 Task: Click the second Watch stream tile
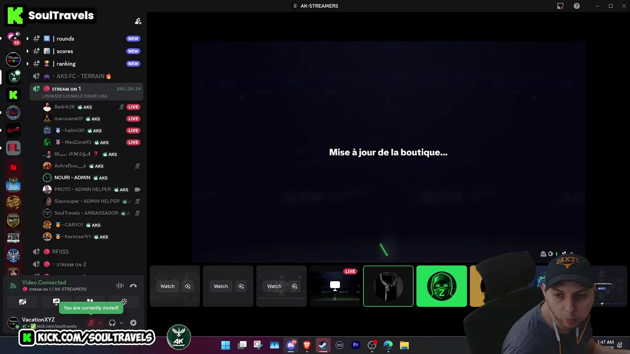coord(228,286)
